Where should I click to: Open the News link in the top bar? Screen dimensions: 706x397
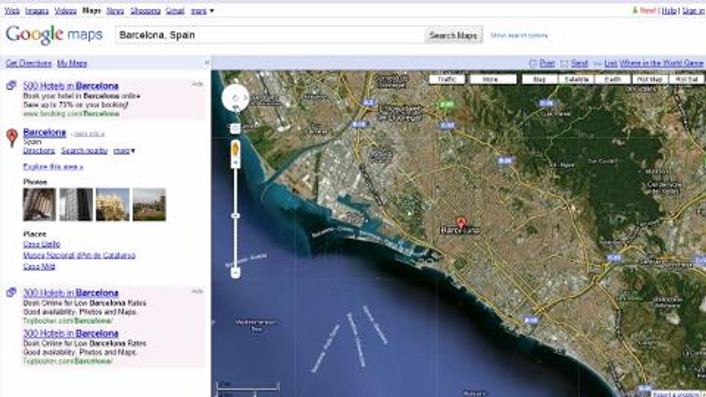[x=115, y=10]
